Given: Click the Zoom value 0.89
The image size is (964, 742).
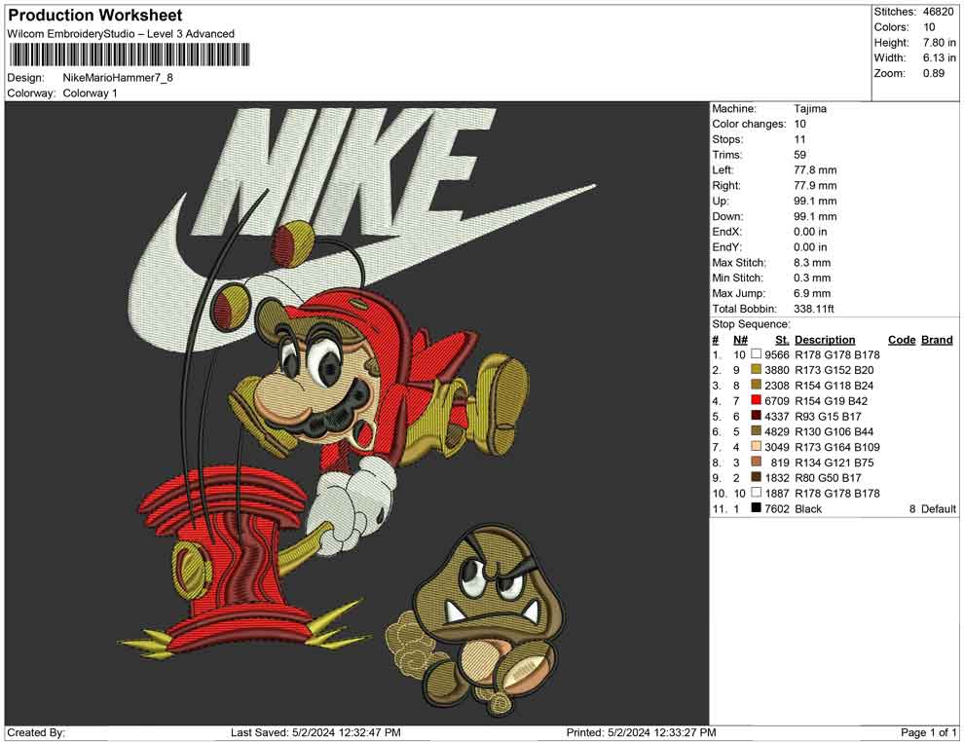Looking at the screenshot, I should [933, 73].
